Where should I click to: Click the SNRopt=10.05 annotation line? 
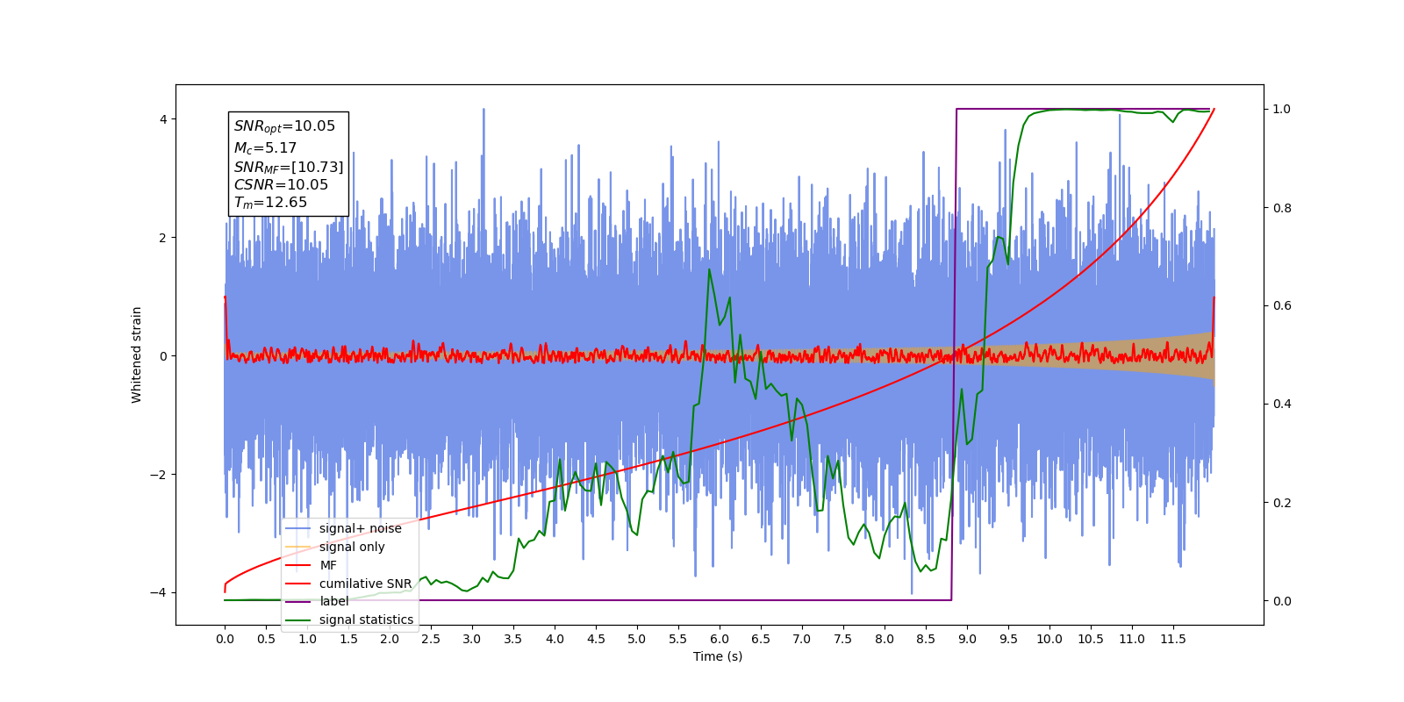tap(284, 126)
